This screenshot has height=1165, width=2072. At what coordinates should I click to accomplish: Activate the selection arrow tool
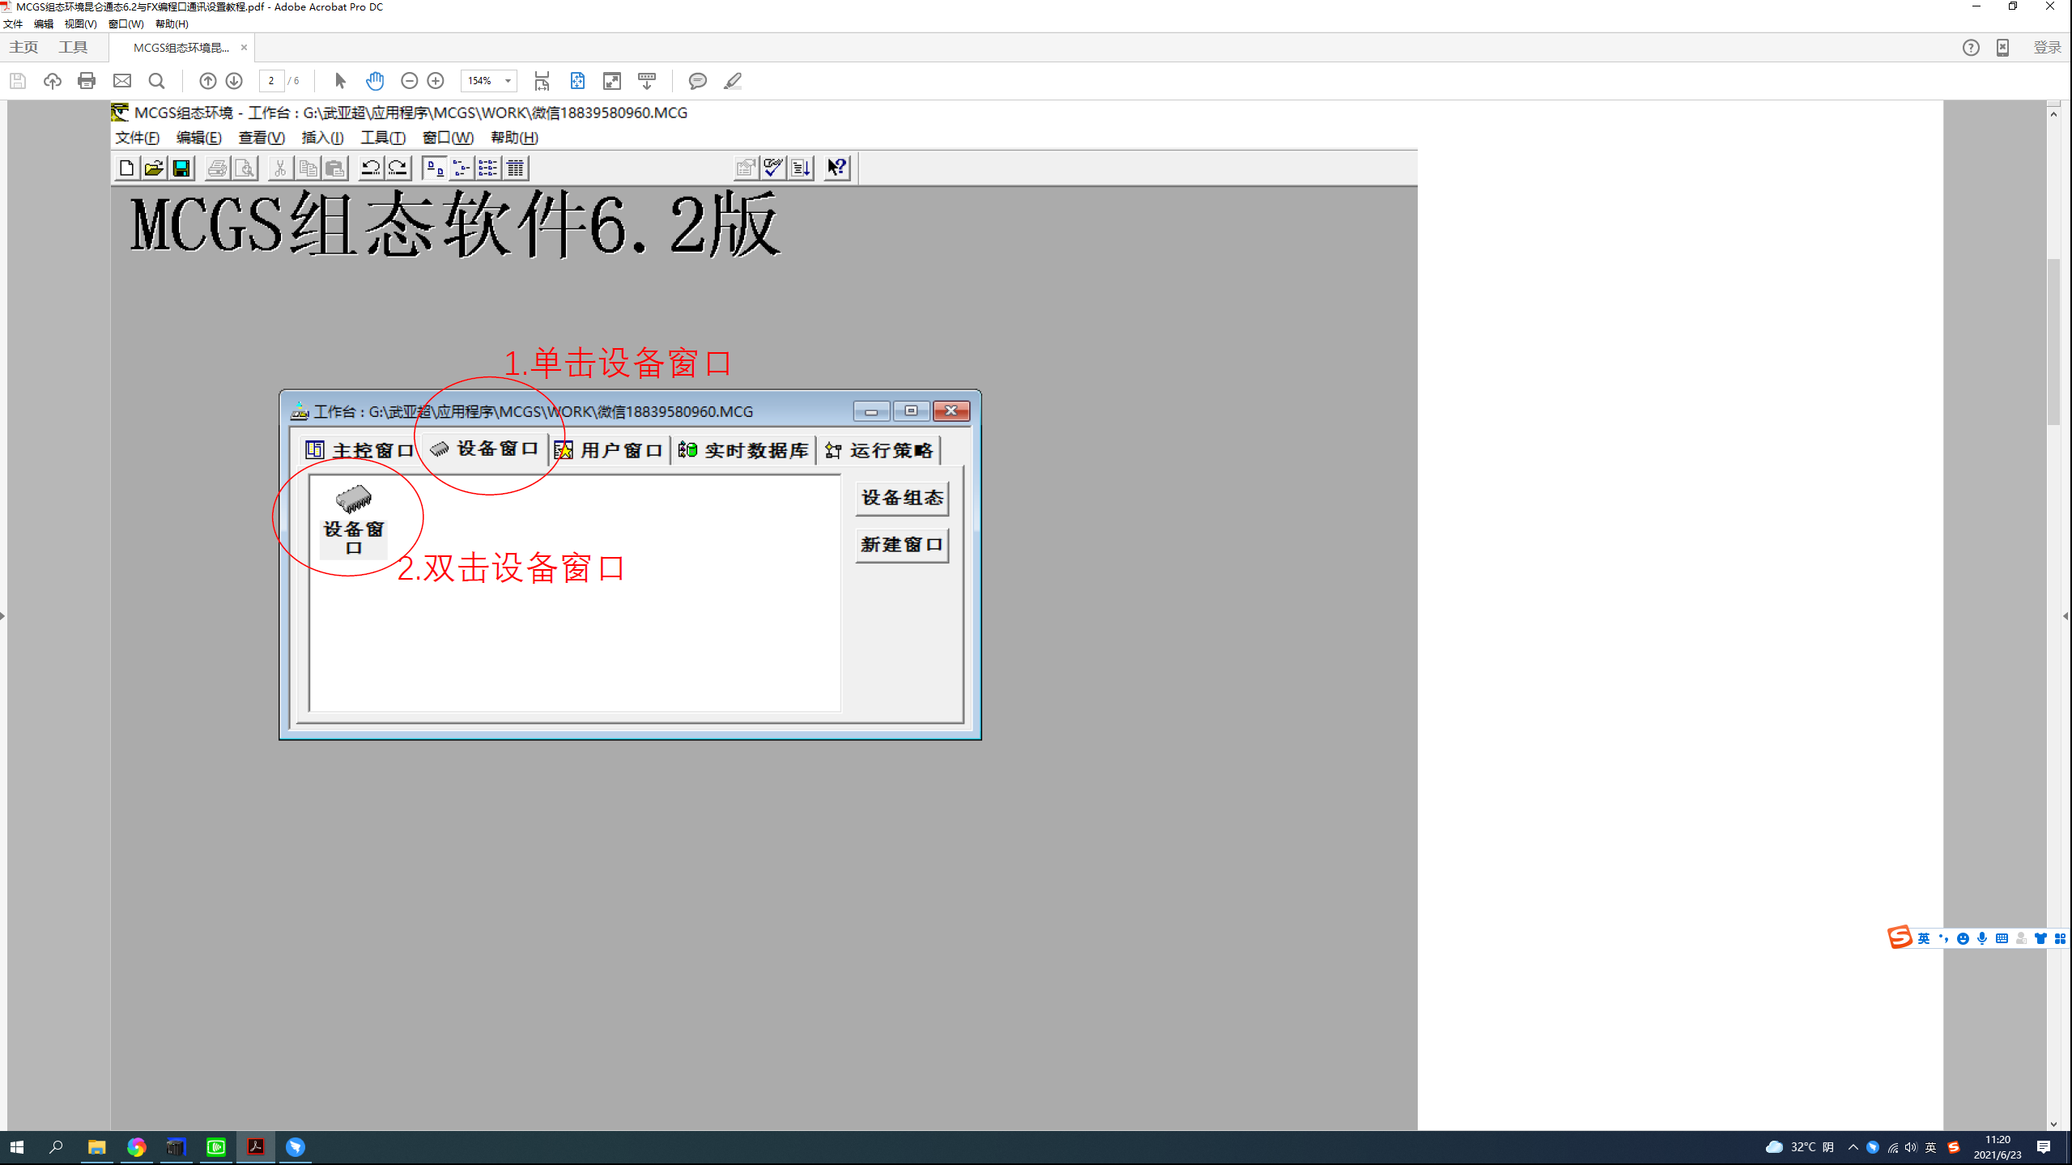pos(340,81)
